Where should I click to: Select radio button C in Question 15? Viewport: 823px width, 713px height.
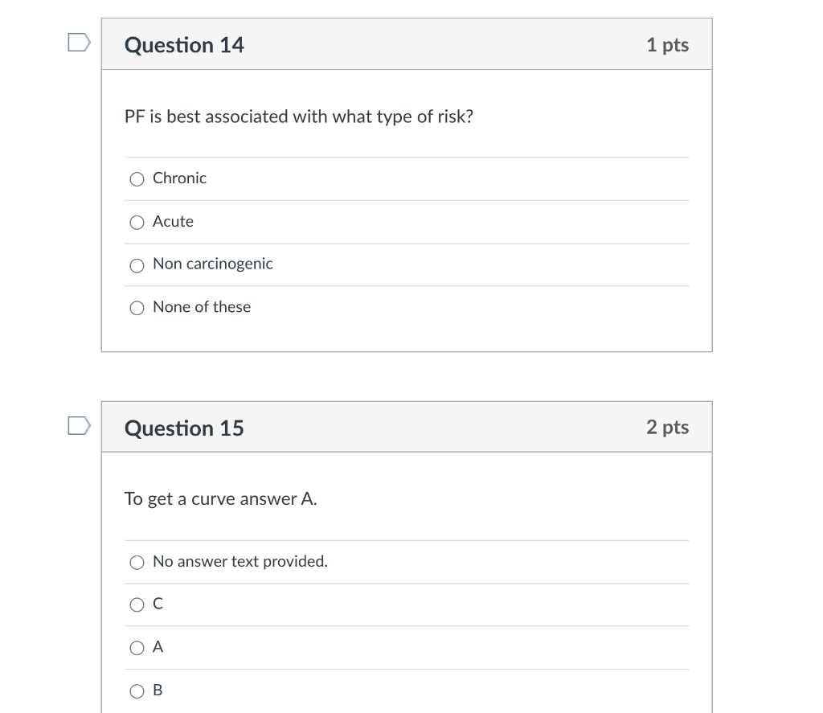click(137, 604)
